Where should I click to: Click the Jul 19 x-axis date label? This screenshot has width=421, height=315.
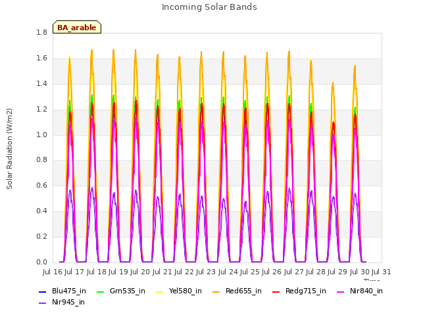(118, 272)
